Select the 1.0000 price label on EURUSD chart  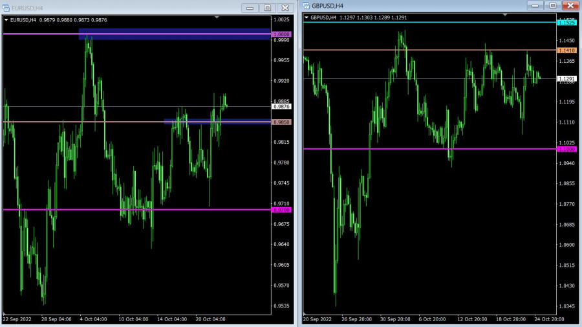point(282,34)
